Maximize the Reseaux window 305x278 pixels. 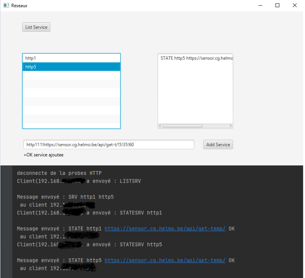(277, 5)
